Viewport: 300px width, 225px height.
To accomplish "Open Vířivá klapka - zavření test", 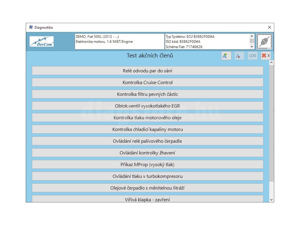I will 148,199.
